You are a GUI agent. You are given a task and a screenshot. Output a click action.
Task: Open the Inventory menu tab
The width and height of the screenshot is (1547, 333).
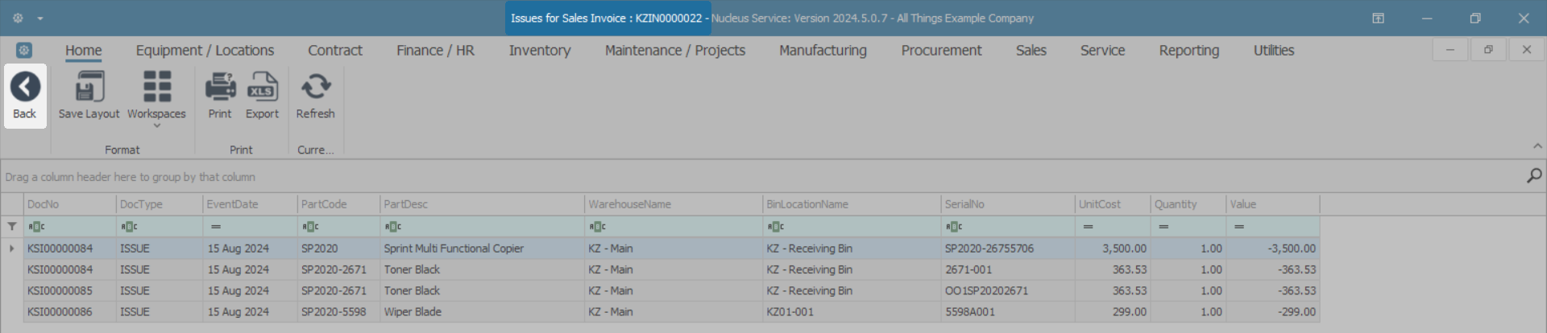tap(539, 51)
